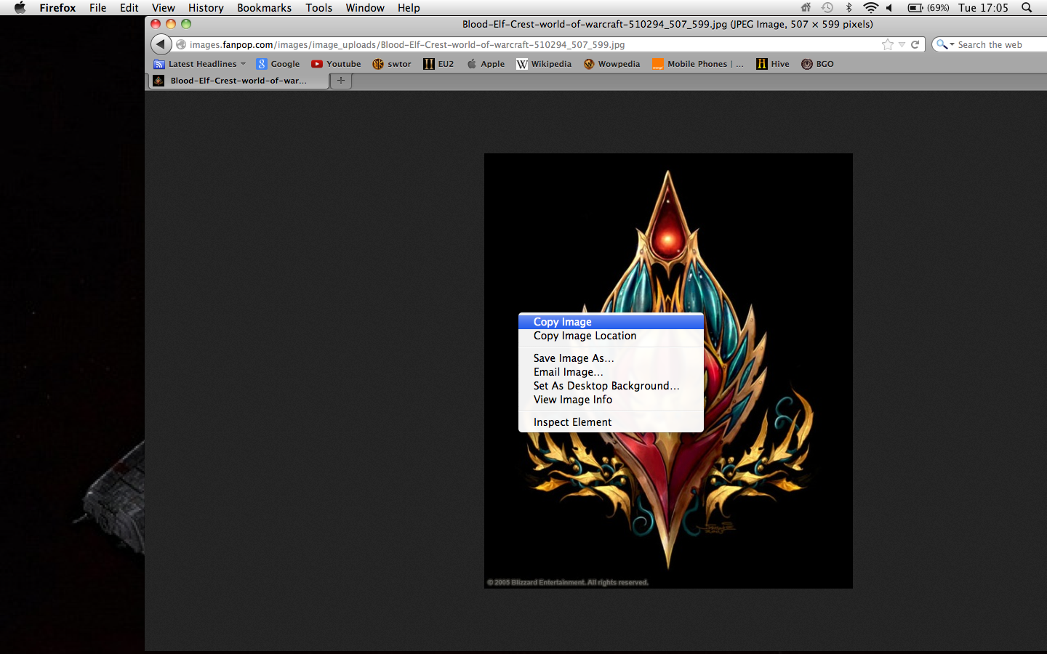This screenshot has width=1047, height=654.
Task: Open the File menu
Action: [x=97, y=8]
